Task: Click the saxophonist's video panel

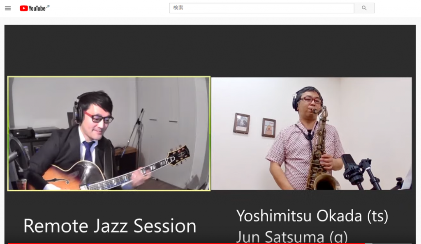Action: point(312,133)
